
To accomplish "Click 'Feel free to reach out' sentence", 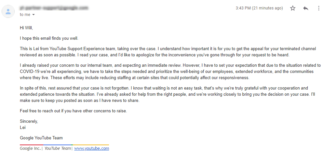I will (x=73, y=111).
